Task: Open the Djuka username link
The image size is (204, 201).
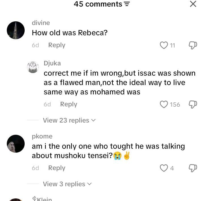Action: click(52, 63)
